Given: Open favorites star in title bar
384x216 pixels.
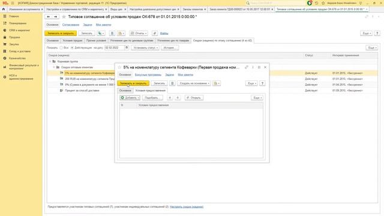Looking at the screenshot, I should 323,3.
